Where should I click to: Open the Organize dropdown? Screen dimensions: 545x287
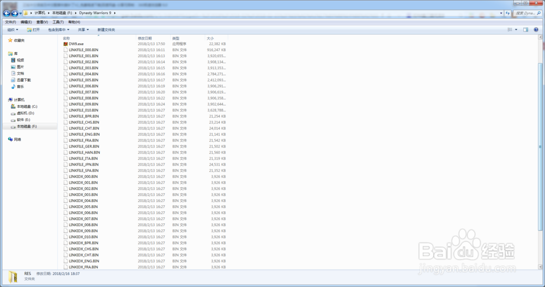point(13,30)
